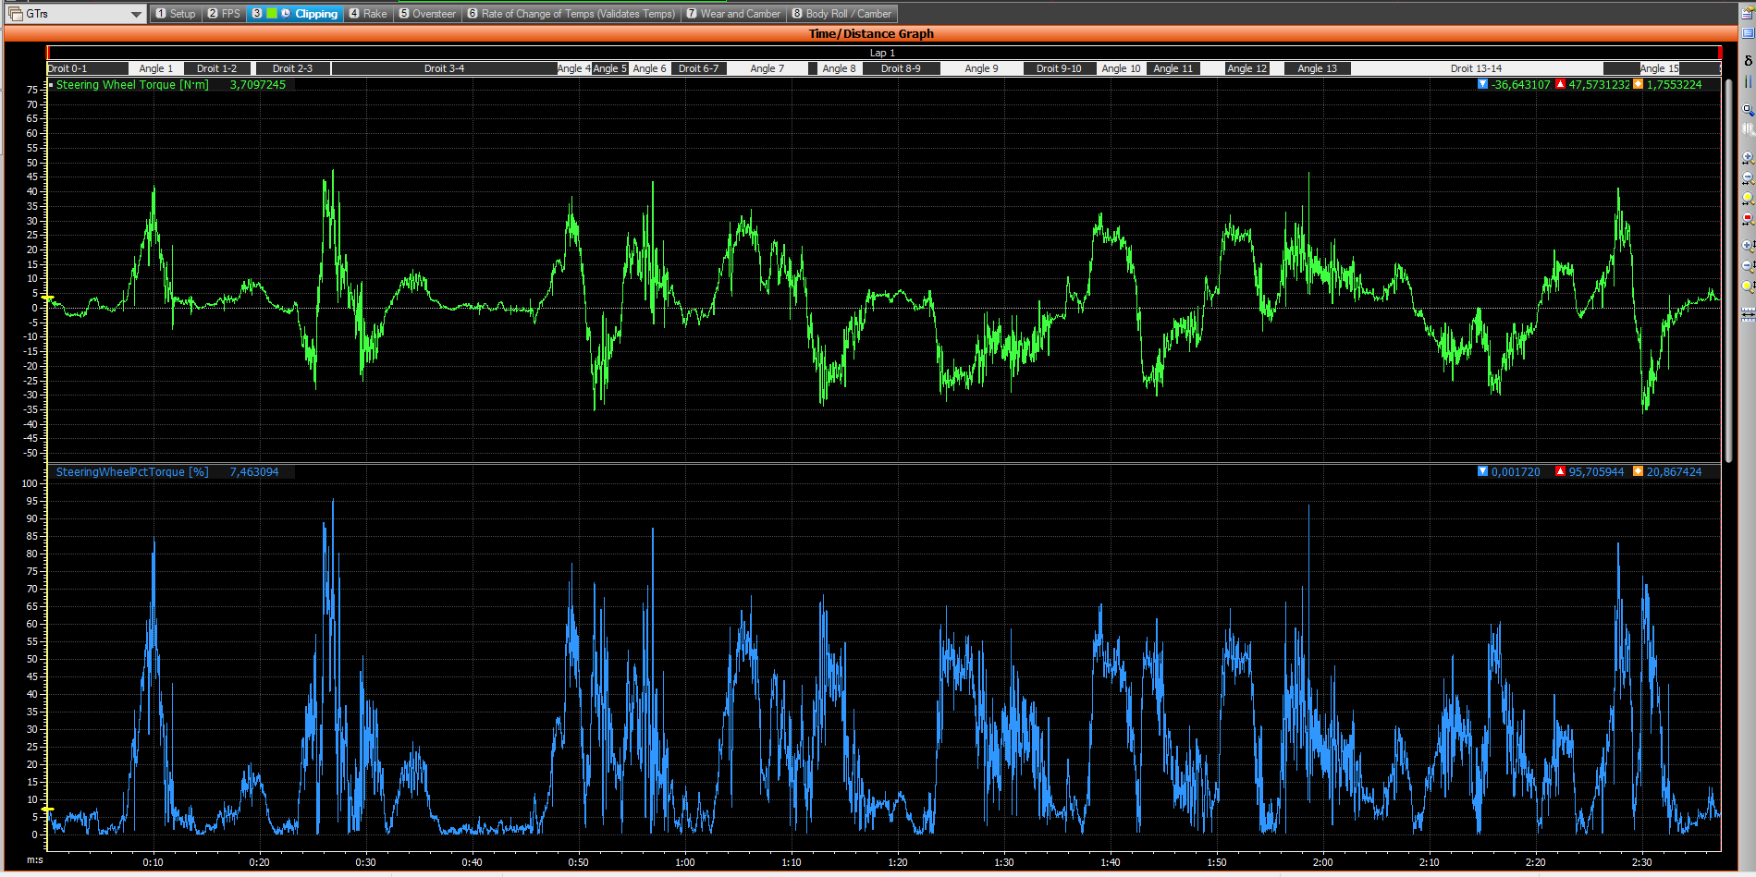Switch to the Rake worksheet tab
Viewport: 1756px width, 877px height.
368,14
